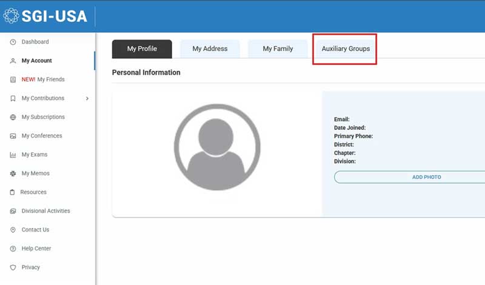Click the person icon beside My Account
This screenshot has height=285, width=485.
click(13, 61)
